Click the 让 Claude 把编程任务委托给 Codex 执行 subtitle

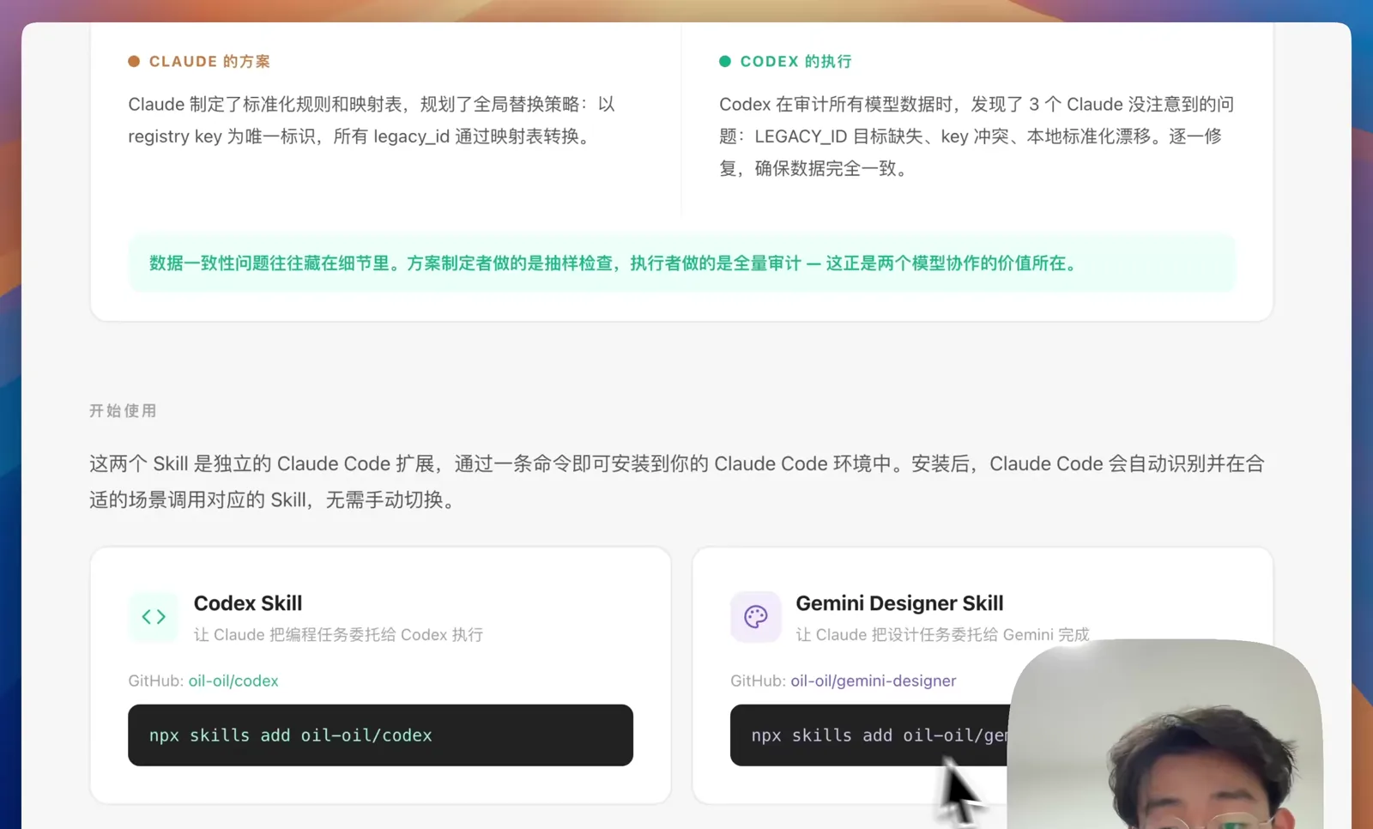[x=338, y=635]
